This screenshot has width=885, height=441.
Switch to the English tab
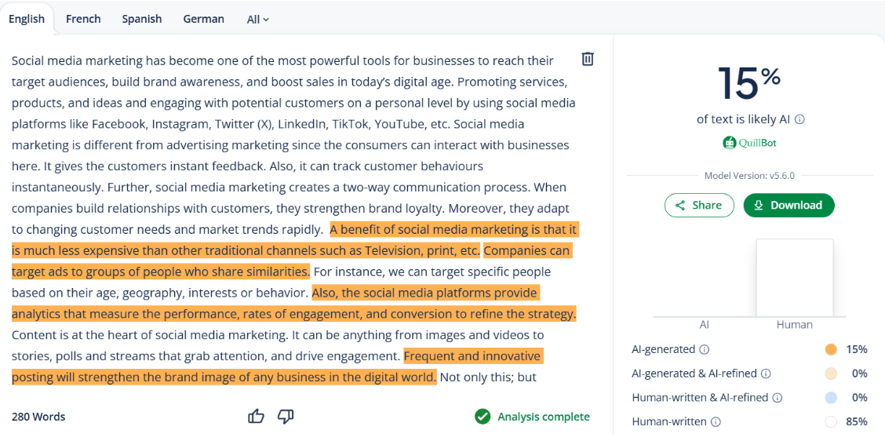tap(27, 19)
